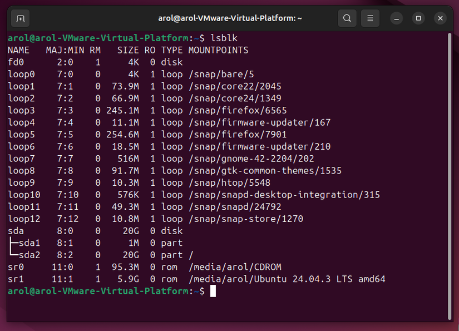Maximize the terminal window

tap(418, 18)
